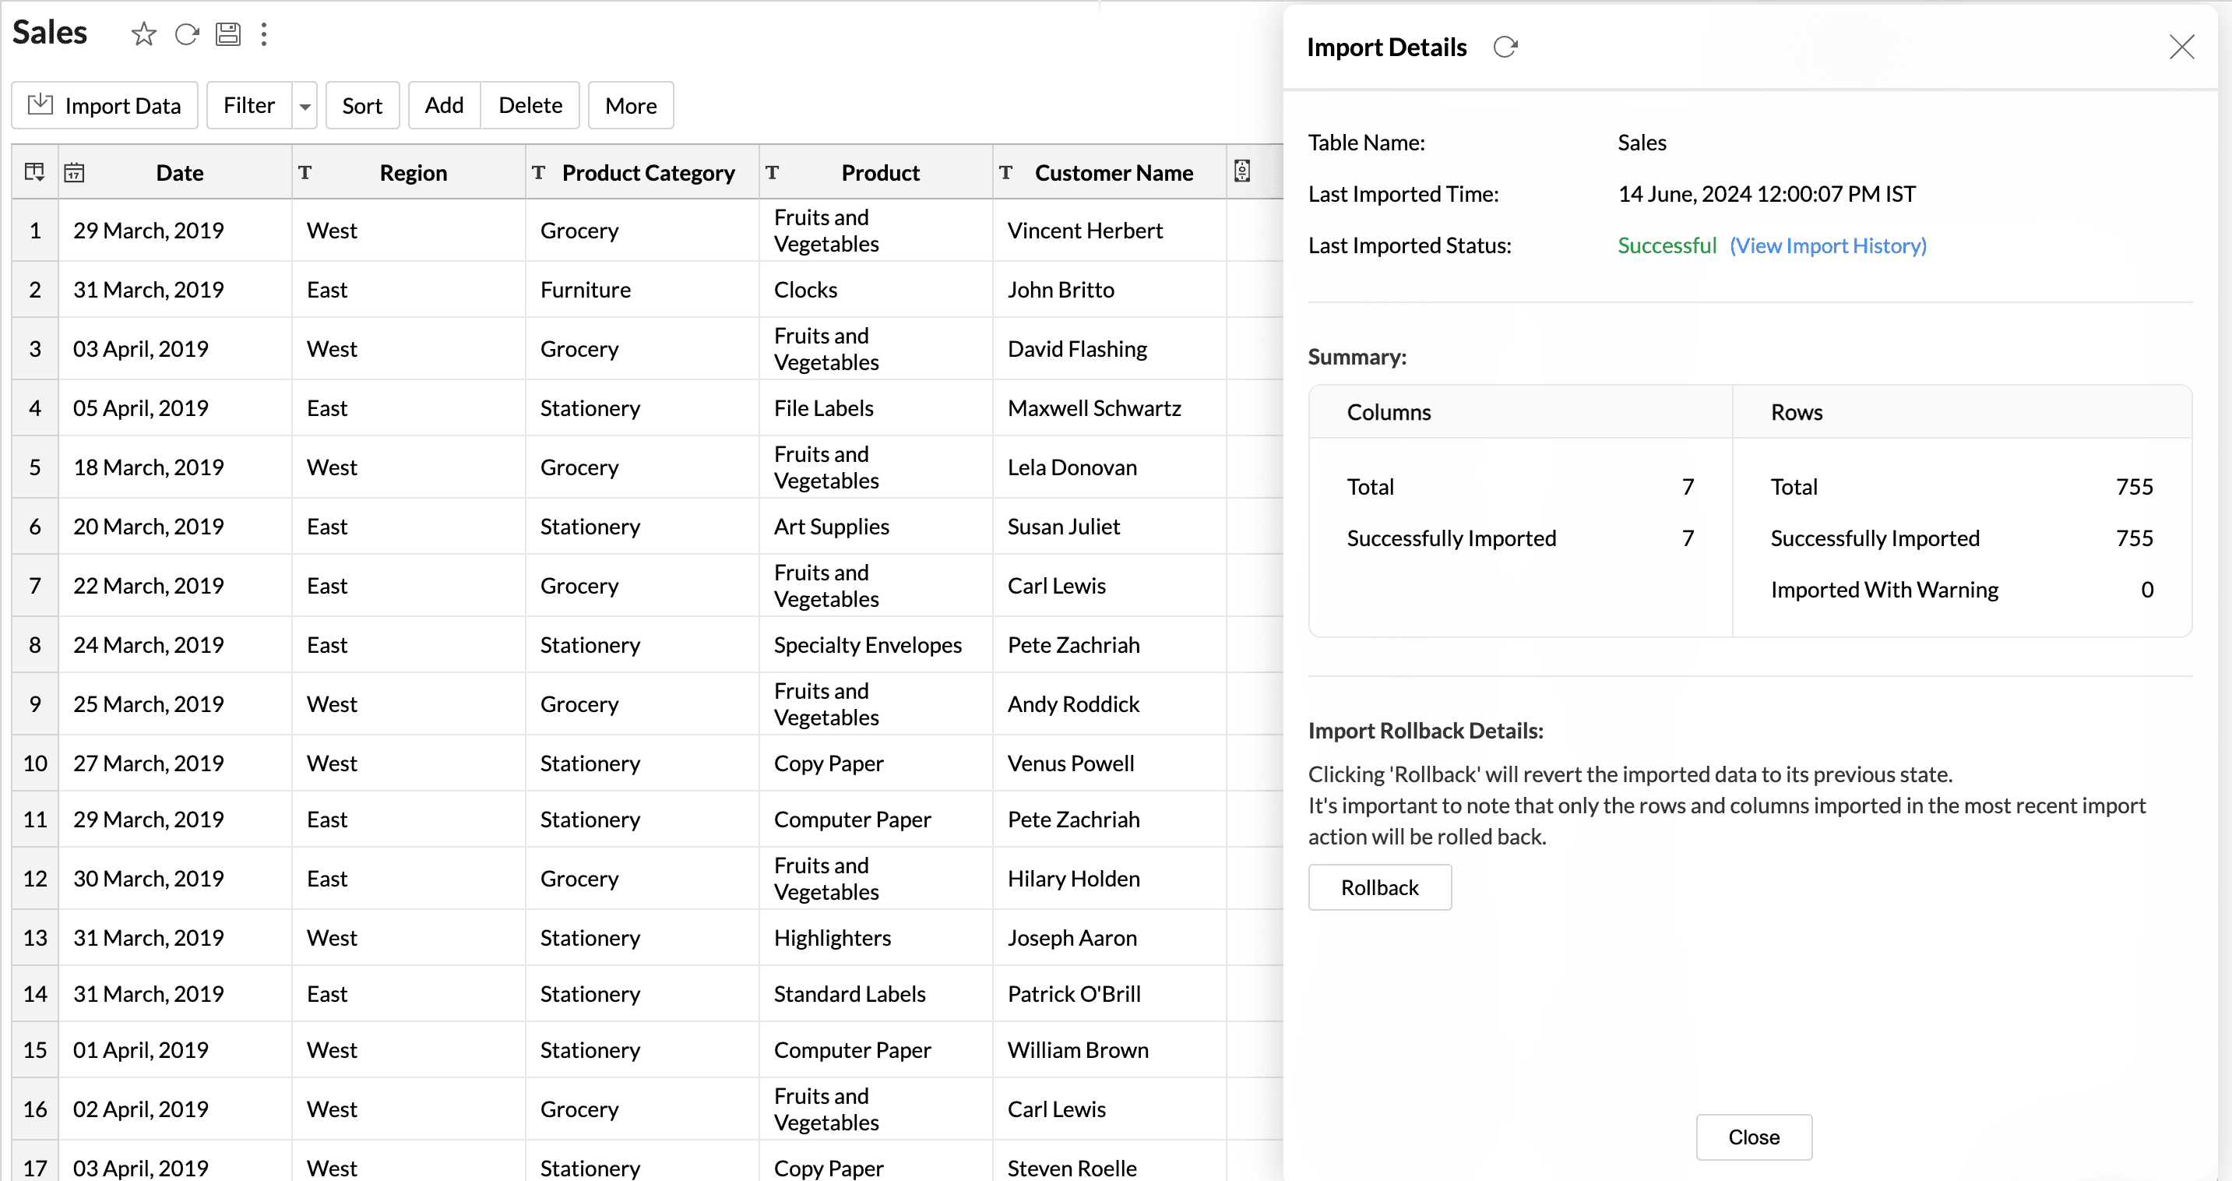The width and height of the screenshot is (2232, 1181).
Task: Refresh the Sales table data
Action: click(186, 34)
